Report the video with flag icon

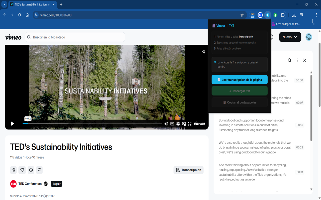39,170
